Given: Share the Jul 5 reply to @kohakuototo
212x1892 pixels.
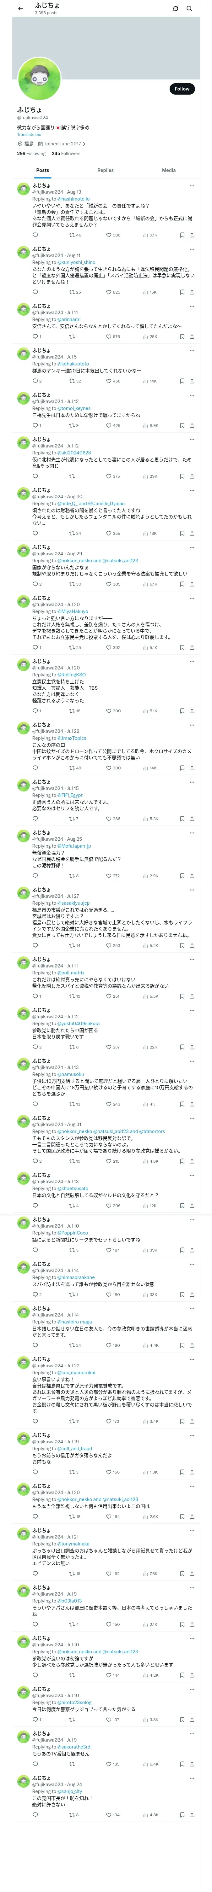Looking at the screenshot, I should point(192,381).
